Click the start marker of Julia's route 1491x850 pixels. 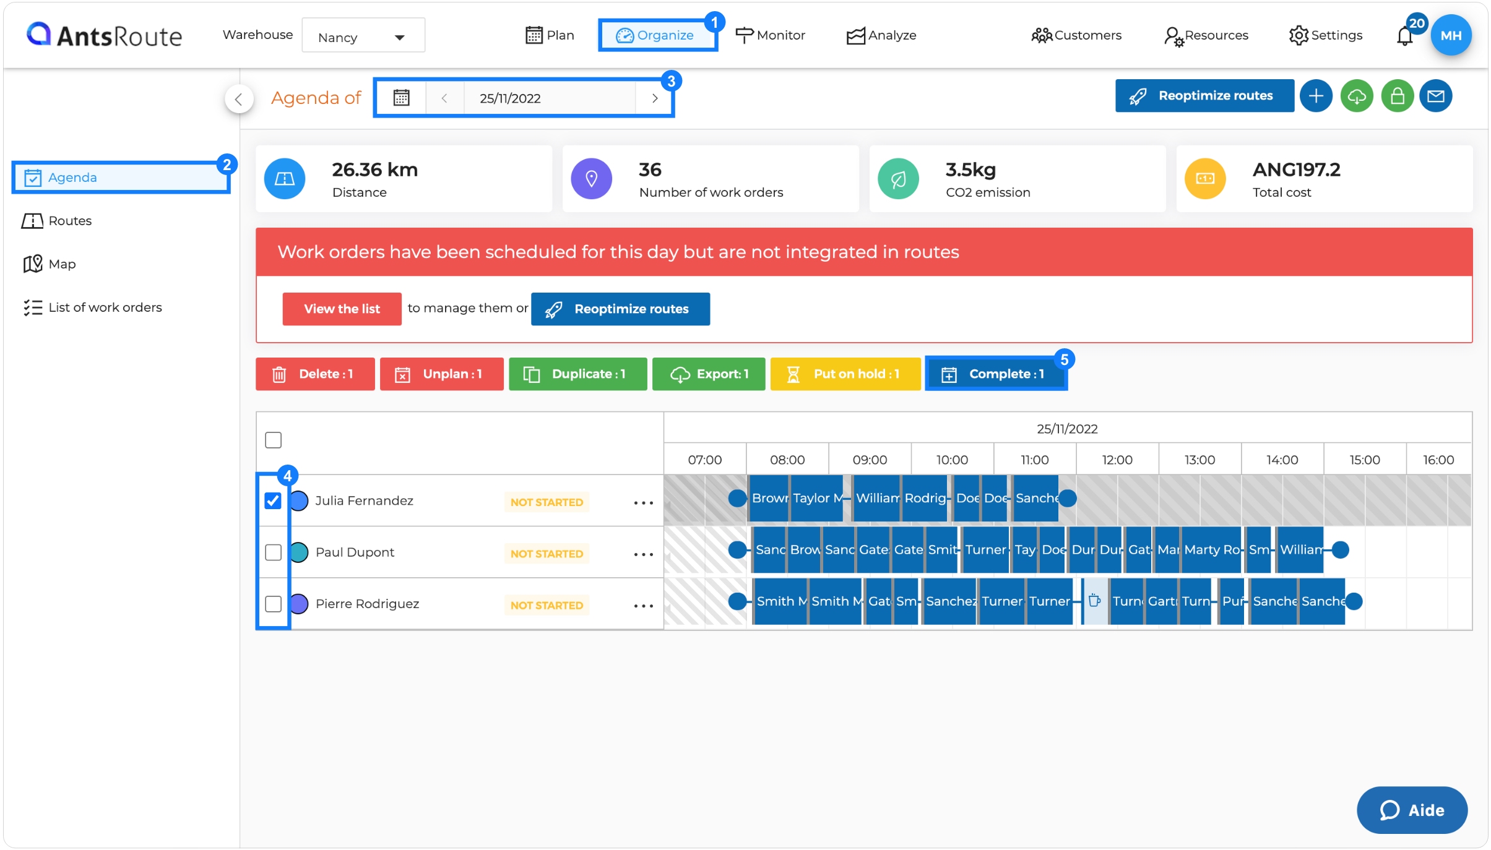pyautogui.click(x=737, y=498)
